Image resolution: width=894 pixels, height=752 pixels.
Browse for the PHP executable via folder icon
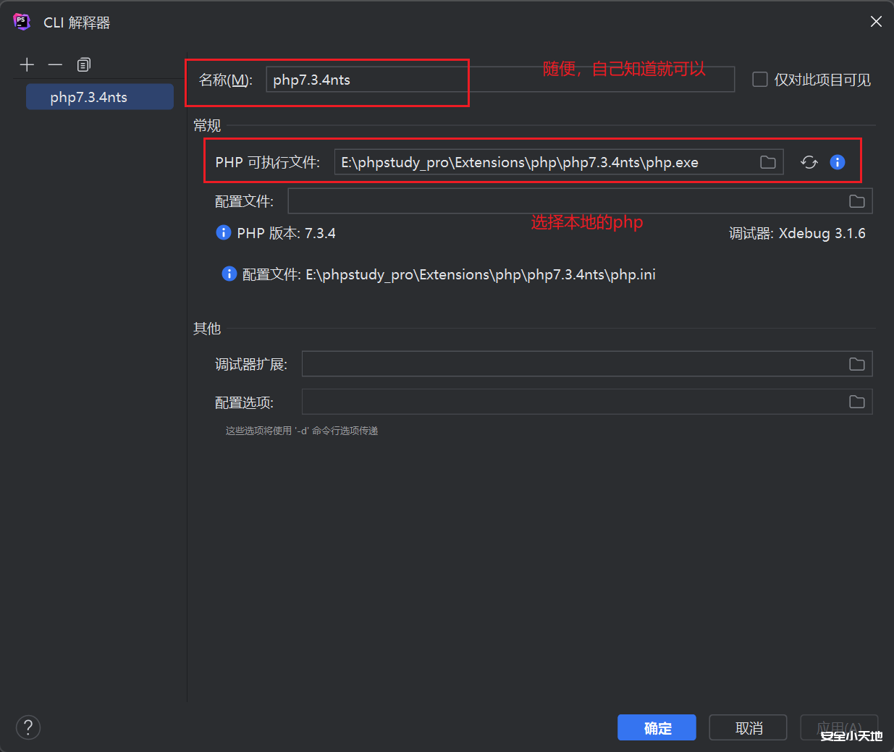[768, 162]
